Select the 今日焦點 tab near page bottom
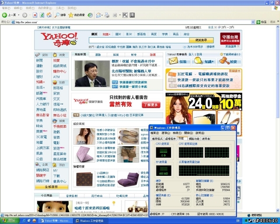Viewport: 280px width, 224px height. coord(47,196)
